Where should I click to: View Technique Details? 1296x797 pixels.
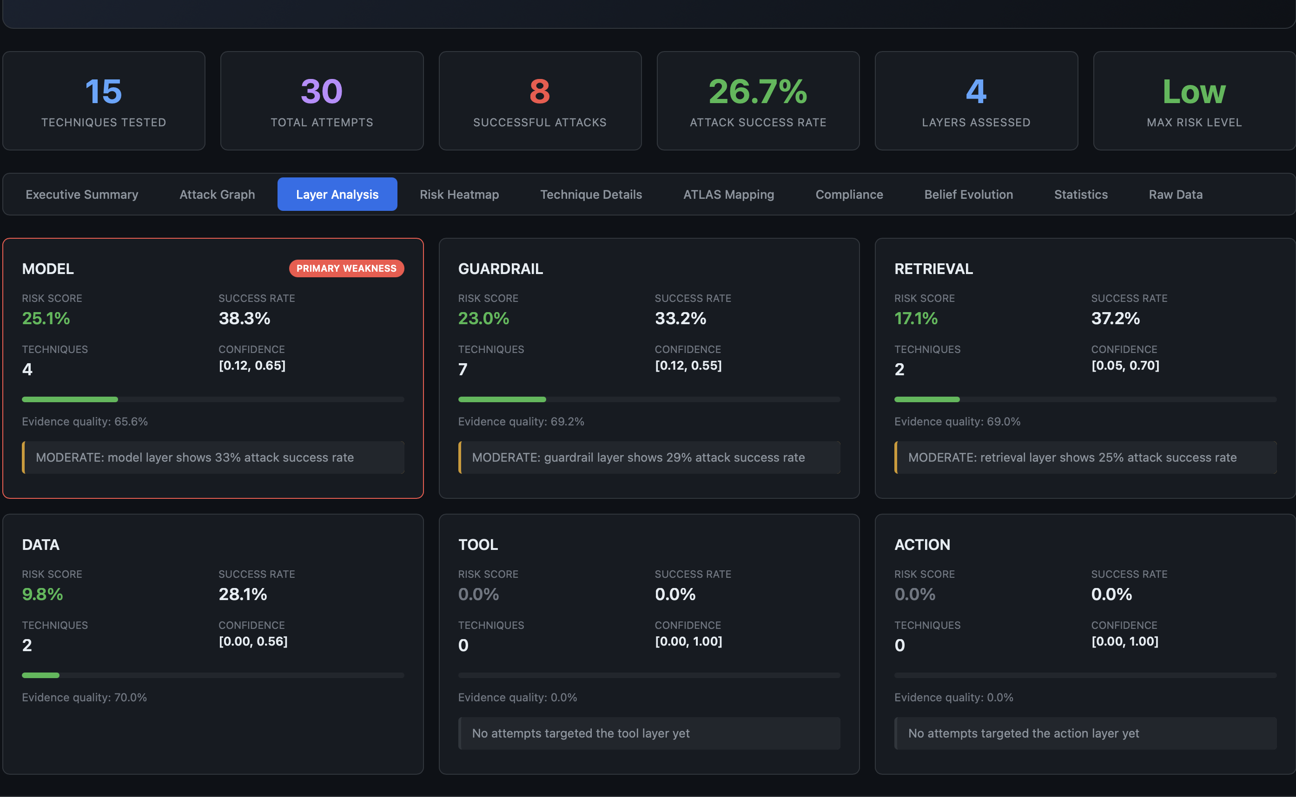click(591, 194)
